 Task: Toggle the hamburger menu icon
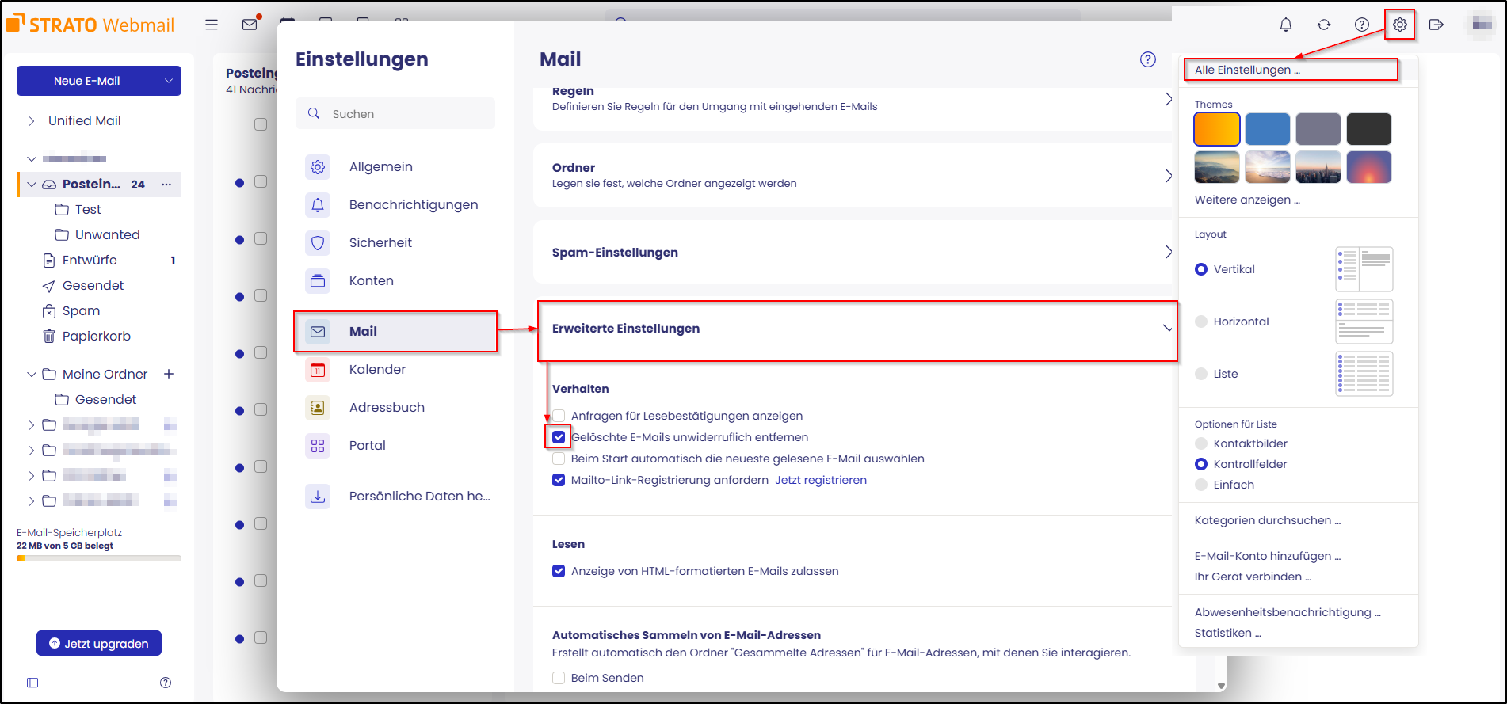[x=212, y=25]
